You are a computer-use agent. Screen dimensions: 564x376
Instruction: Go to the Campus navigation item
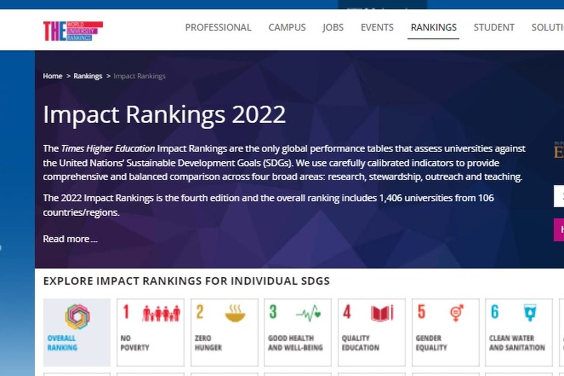(287, 27)
